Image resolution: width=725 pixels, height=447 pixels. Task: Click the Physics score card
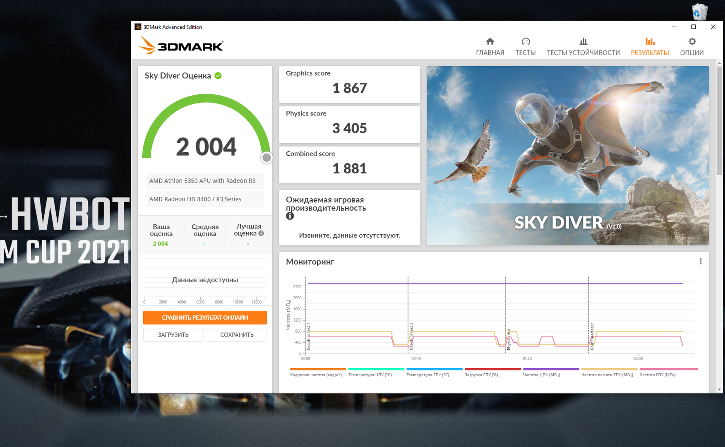pyautogui.click(x=350, y=125)
